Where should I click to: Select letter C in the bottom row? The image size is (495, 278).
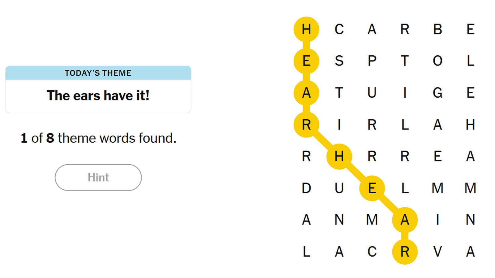(372, 251)
